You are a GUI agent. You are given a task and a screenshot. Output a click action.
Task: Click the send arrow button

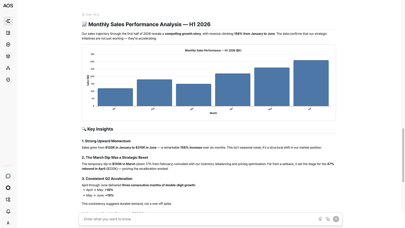coord(336,219)
